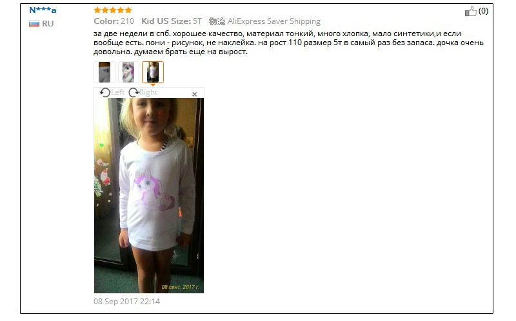516x321 pixels.
Task: Close the enlarged review photo
Action: (x=195, y=94)
